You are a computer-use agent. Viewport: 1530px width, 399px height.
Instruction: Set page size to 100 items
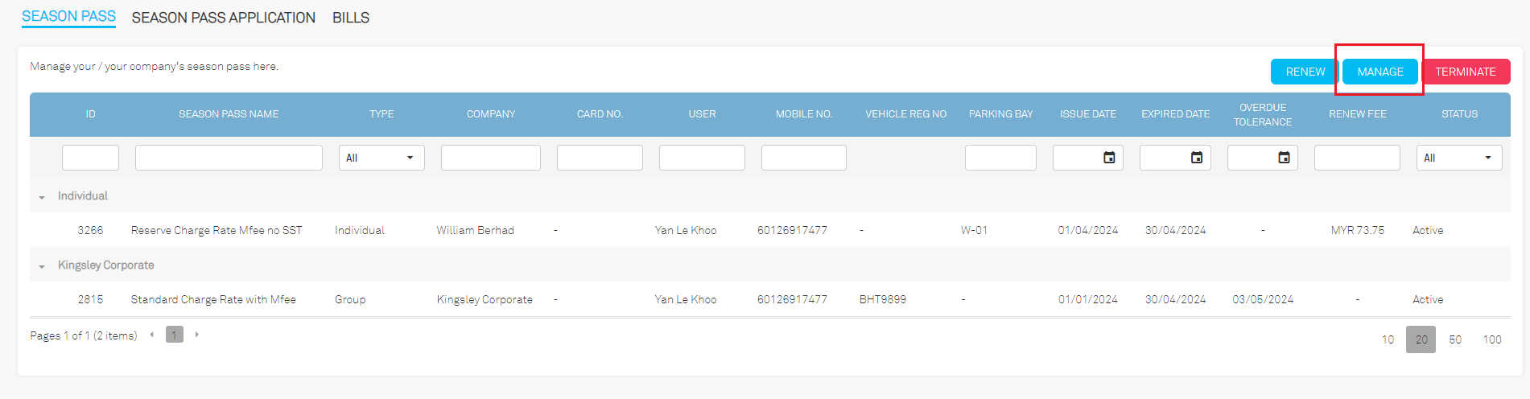tap(1491, 339)
